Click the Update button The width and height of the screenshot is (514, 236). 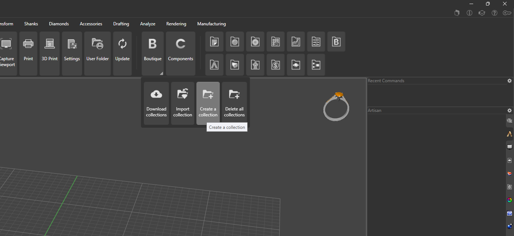click(x=123, y=53)
